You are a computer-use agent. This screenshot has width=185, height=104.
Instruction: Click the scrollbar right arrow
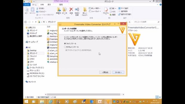tap(123, 94)
